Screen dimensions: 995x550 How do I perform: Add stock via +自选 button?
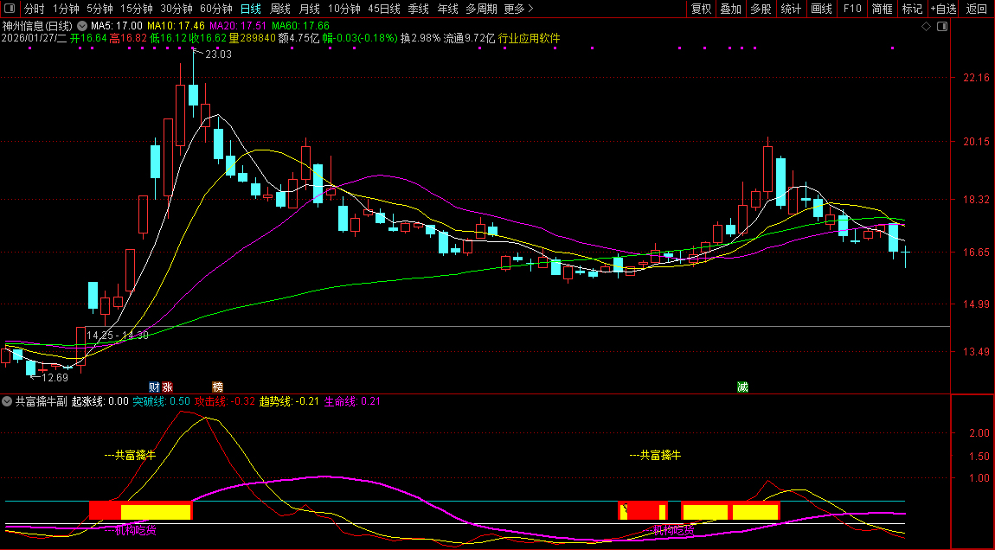[x=943, y=9]
